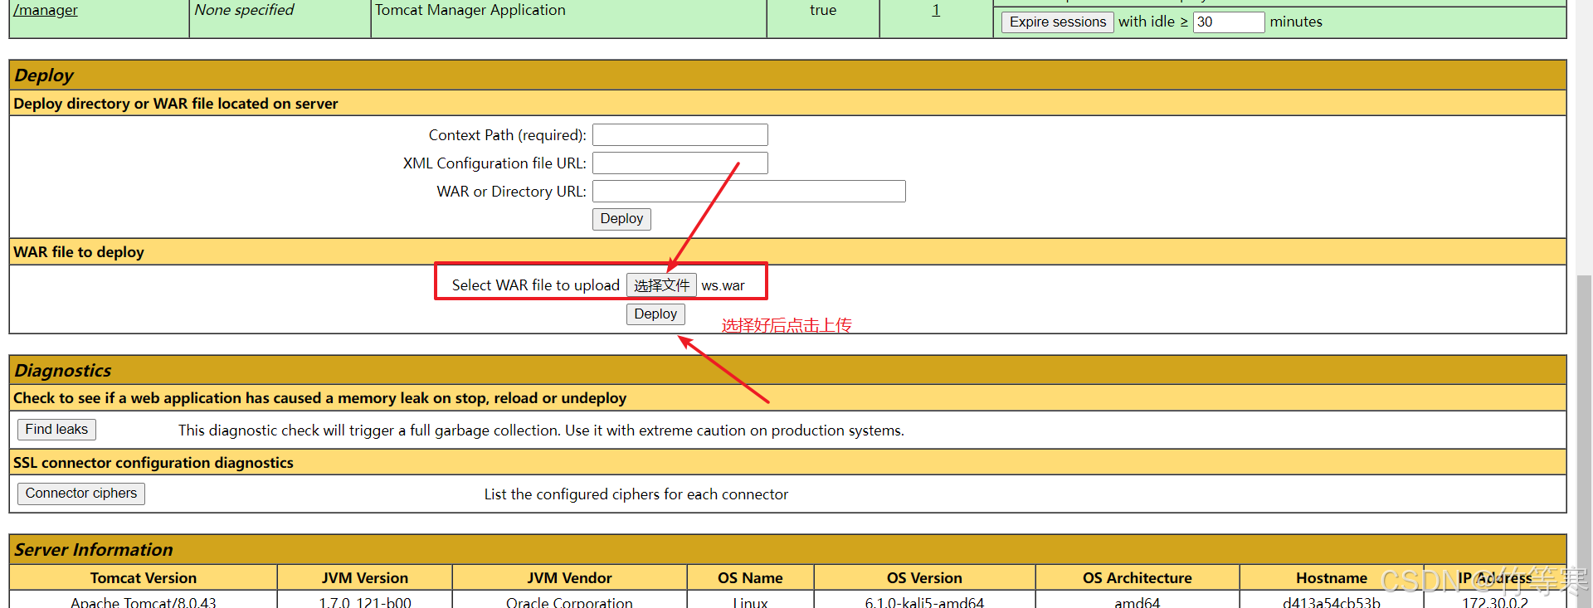The image size is (1593, 608).
Task: Click the Hostname column header
Action: [x=1332, y=578]
